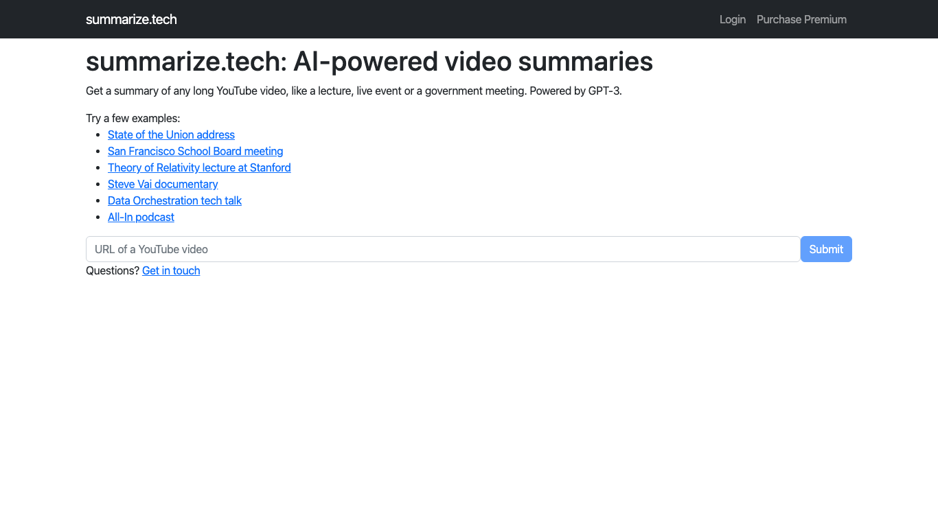Select Purchase Premium in the navigation bar

[801, 19]
